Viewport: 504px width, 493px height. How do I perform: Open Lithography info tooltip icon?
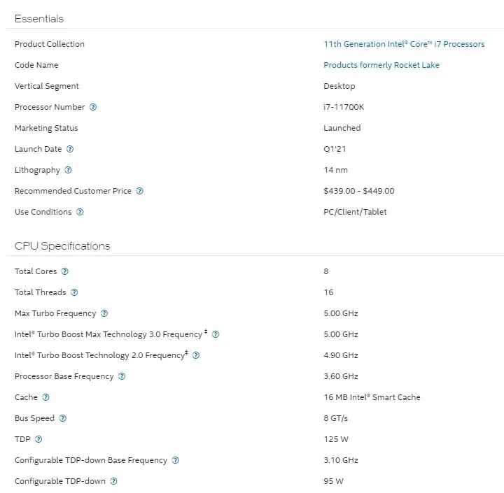(68, 170)
